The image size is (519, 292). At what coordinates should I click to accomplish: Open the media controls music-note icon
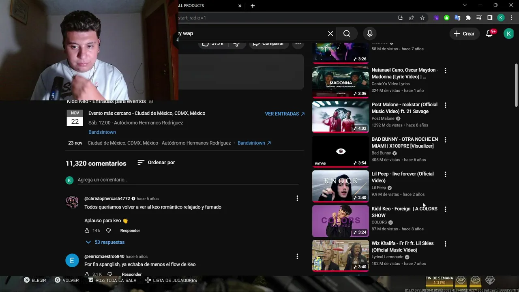pyautogui.click(x=479, y=18)
